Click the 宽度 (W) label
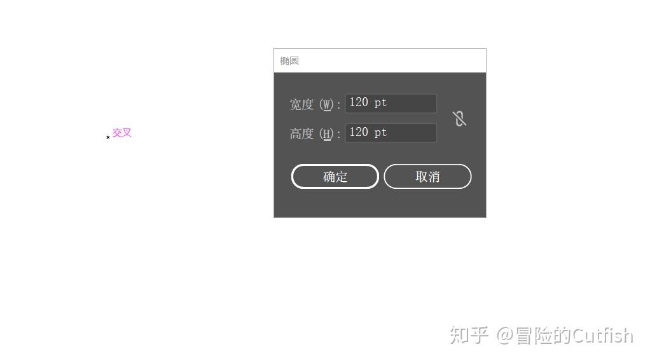 tap(315, 104)
